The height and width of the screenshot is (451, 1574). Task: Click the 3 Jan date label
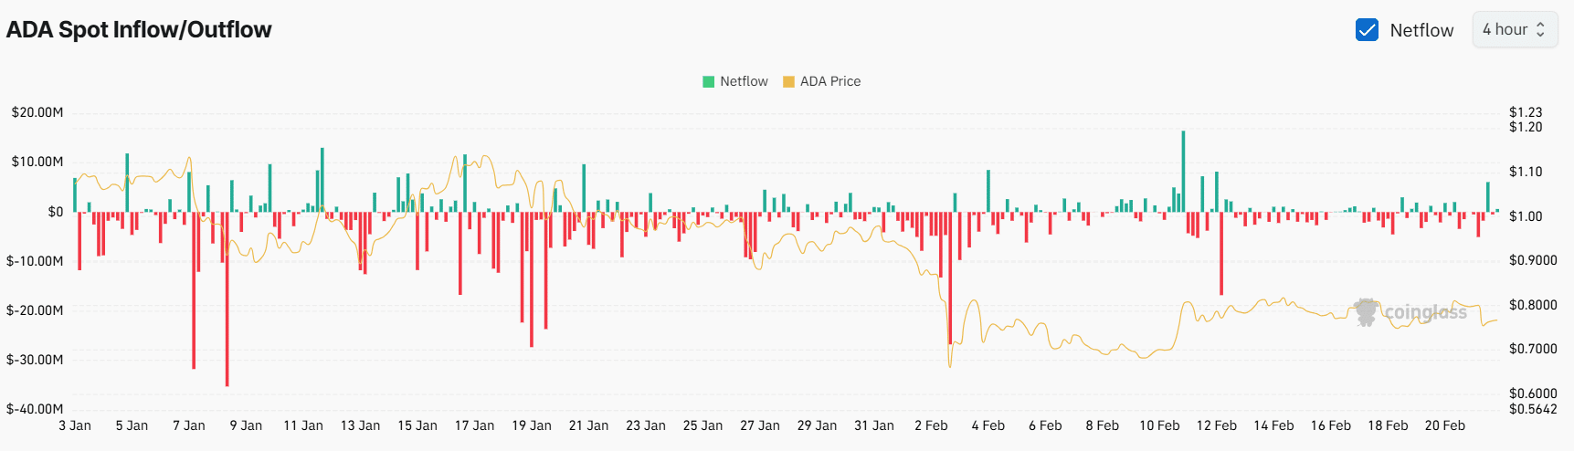75,425
